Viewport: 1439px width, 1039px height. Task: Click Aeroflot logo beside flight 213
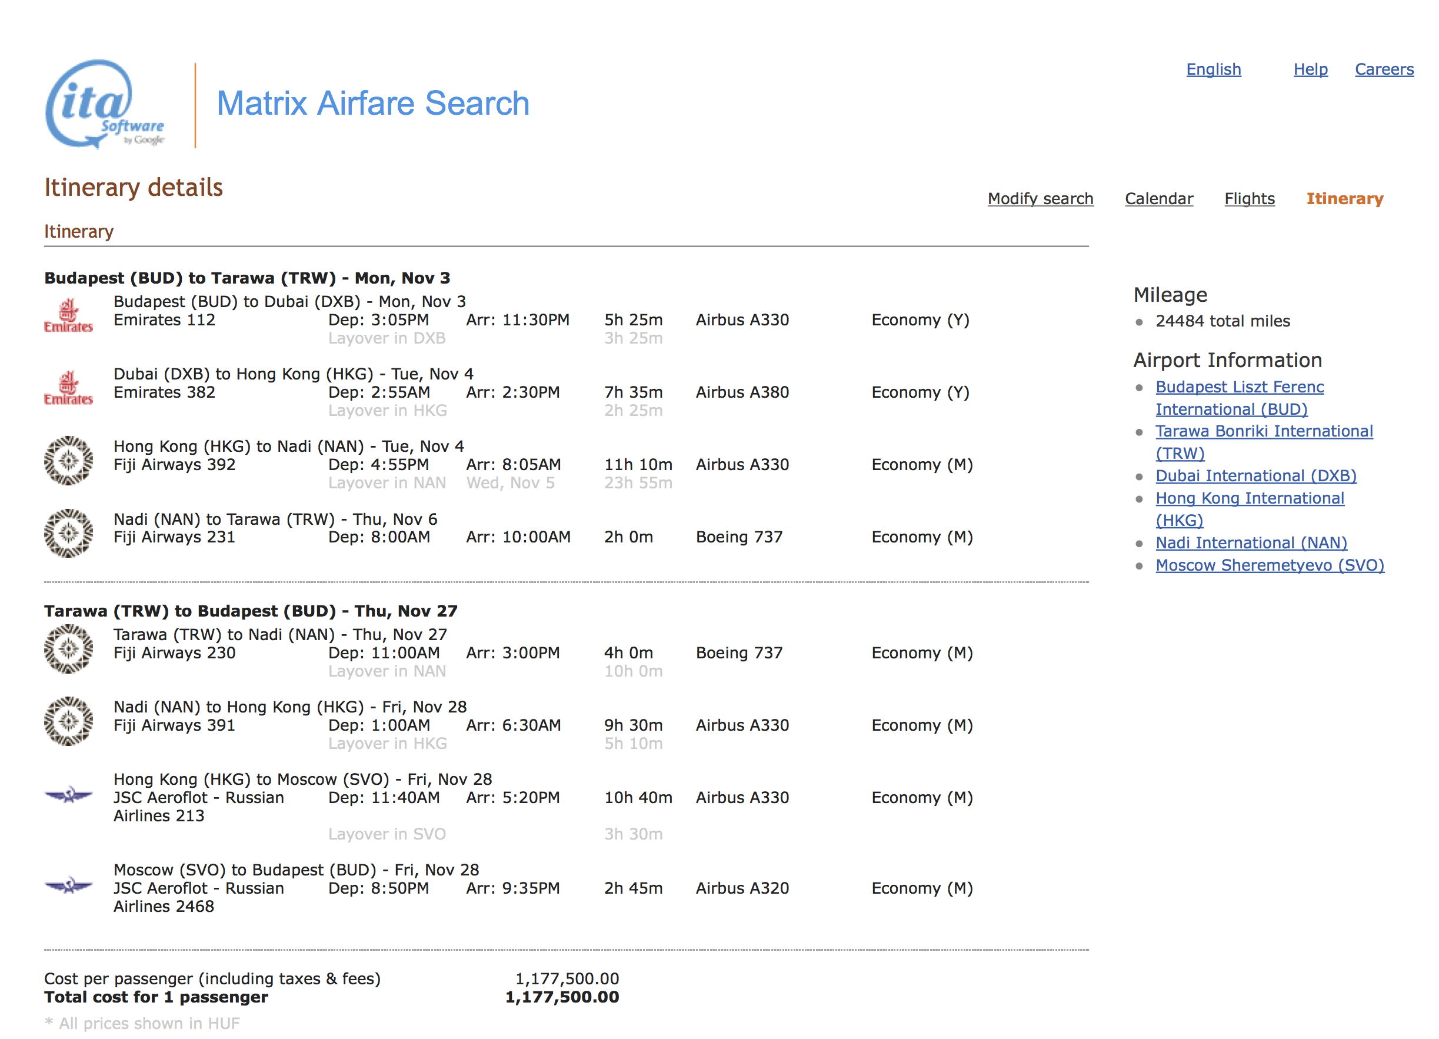(68, 794)
